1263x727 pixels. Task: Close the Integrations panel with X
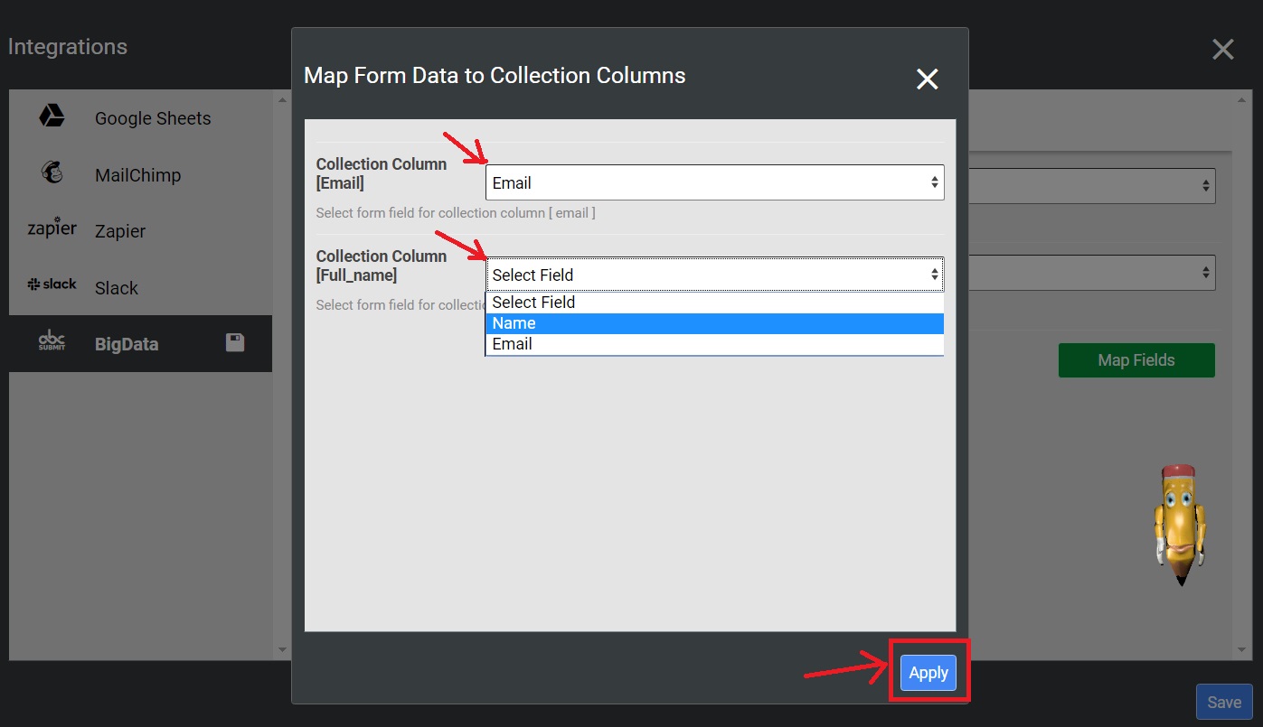point(1222,50)
